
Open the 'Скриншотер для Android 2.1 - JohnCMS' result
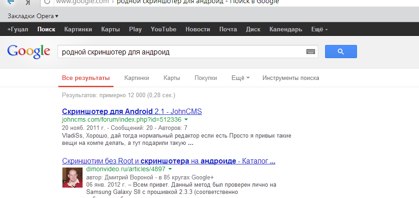[x=132, y=111]
